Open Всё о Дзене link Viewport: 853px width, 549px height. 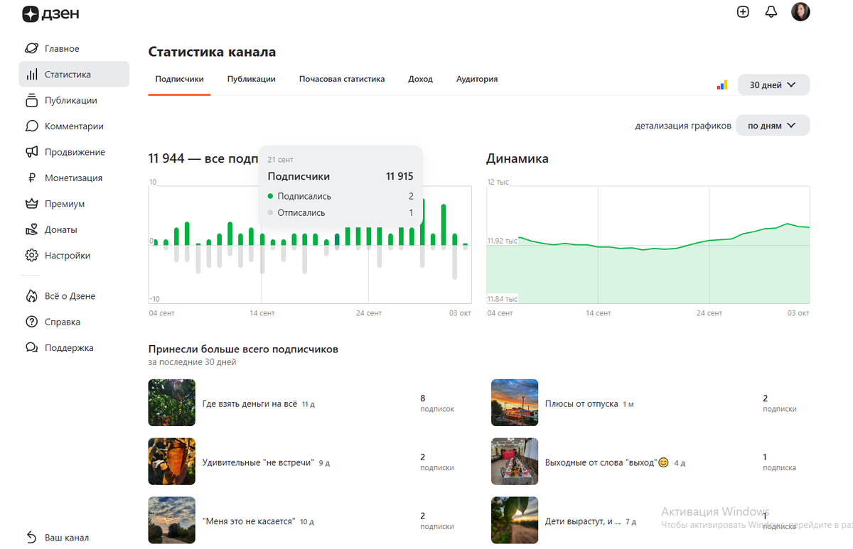[74, 296]
